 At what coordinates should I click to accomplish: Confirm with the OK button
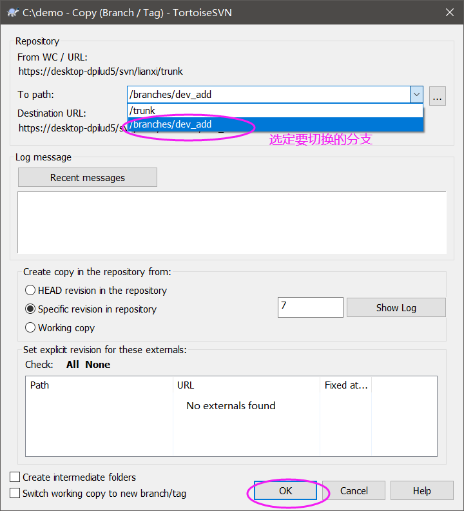point(285,490)
